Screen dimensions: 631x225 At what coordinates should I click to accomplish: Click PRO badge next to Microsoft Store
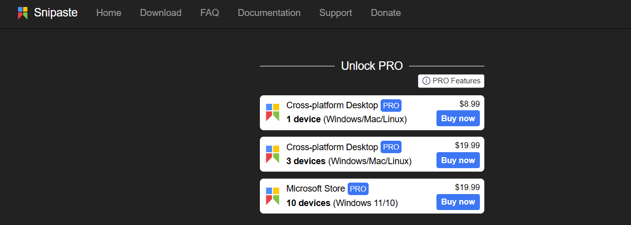[358, 189]
